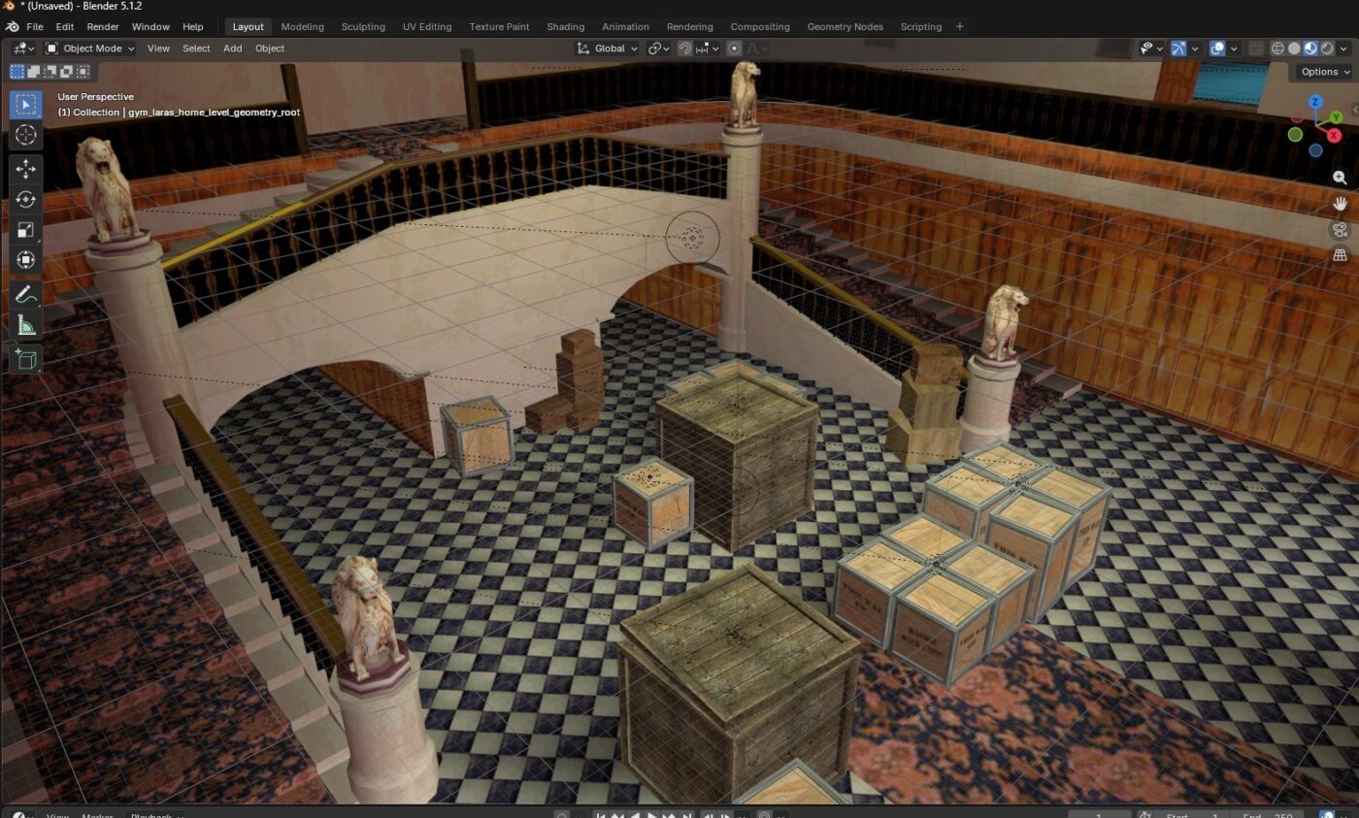This screenshot has height=818, width=1359.
Task: Open the viewport View menu
Action: coord(158,49)
